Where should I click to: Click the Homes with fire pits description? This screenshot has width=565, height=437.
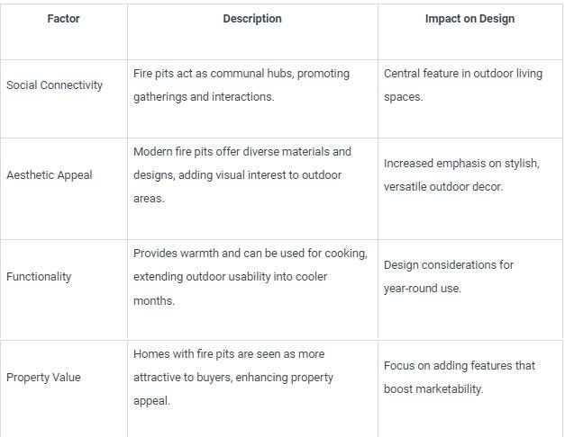(x=233, y=378)
